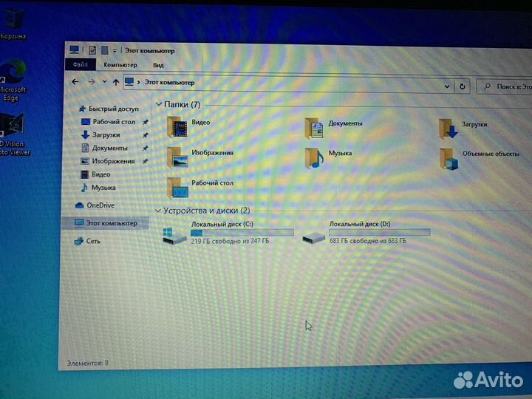This screenshot has height=399, width=532.
Task: Launch Microsoft Edge desktop shortcut
Action: [x=13, y=81]
